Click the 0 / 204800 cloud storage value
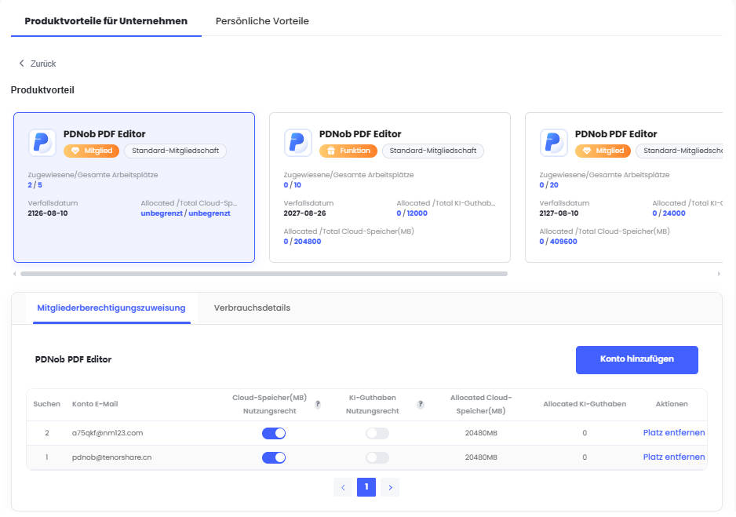 [302, 241]
